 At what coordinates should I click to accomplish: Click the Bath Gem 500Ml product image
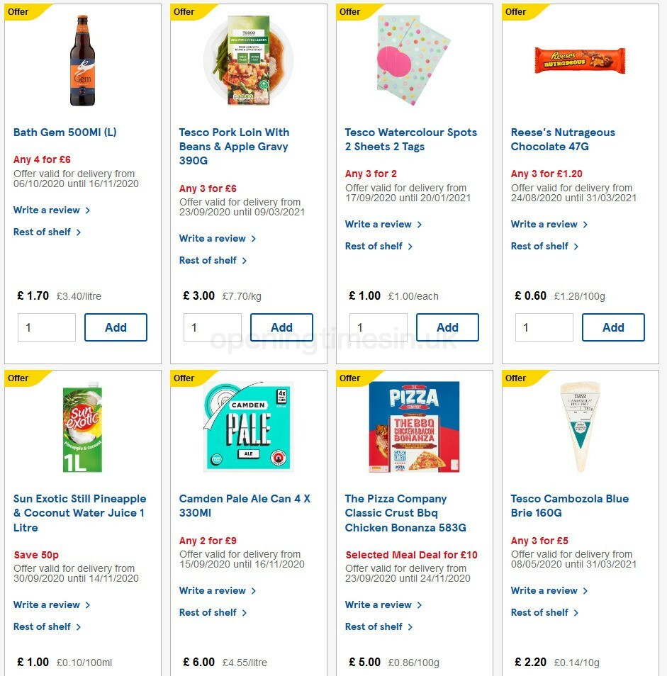(x=82, y=60)
